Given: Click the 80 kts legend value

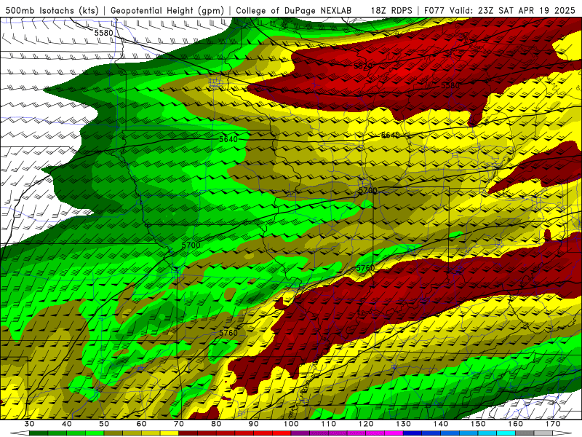Looking at the screenshot, I should [x=216, y=424].
